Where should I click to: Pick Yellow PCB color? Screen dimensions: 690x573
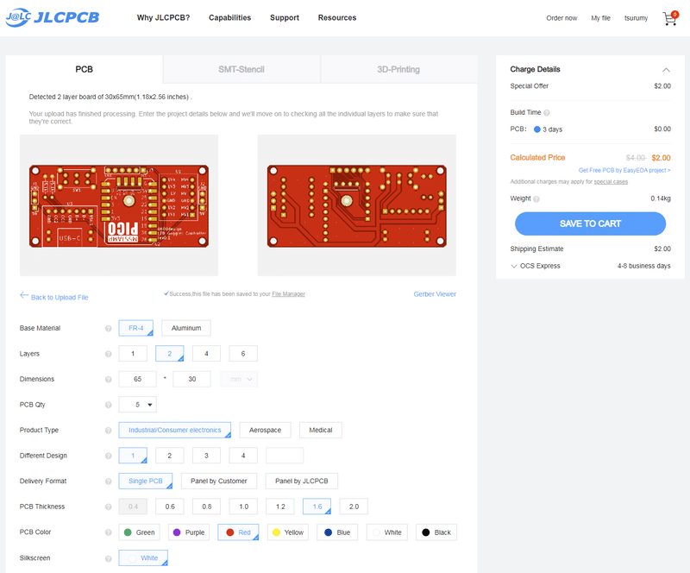click(x=288, y=532)
